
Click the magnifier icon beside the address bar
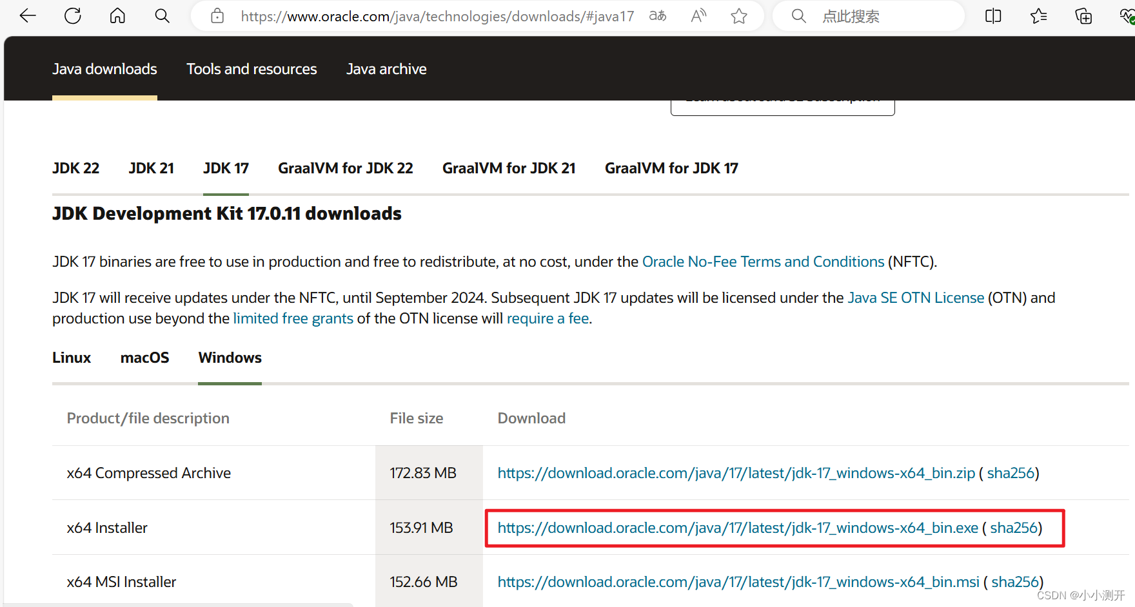pyautogui.click(x=163, y=16)
